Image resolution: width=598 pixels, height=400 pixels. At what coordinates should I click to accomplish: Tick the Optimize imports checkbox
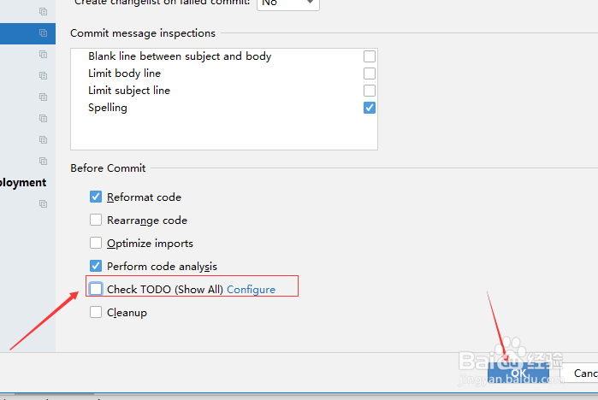point(96,243)
